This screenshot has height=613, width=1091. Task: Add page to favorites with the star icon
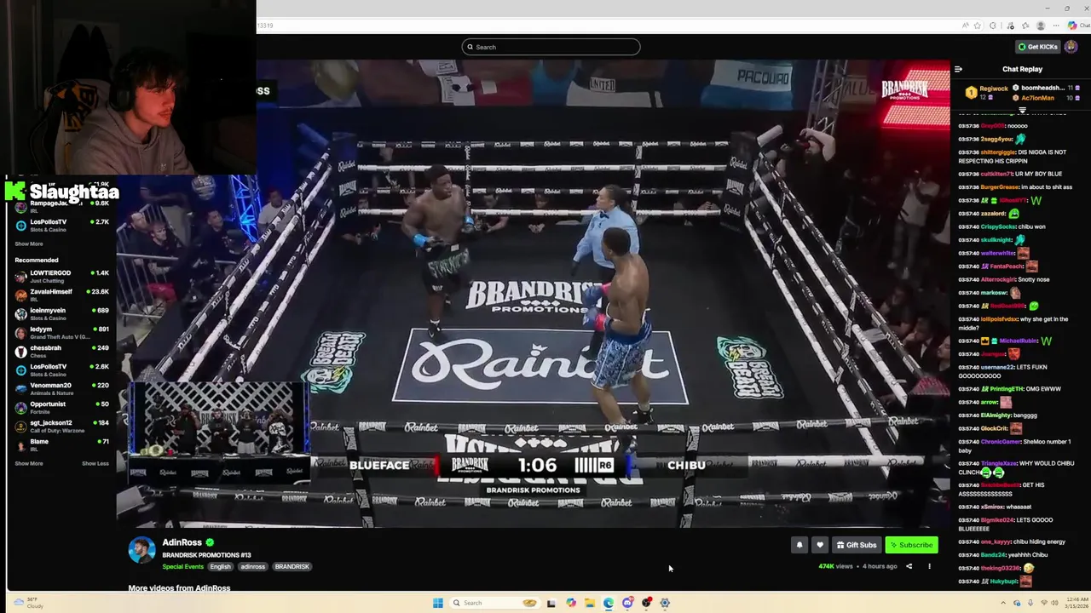(978, 26)
